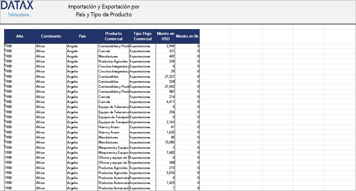
Task: Select the "Tipo Flujo Comercial" column header
Action: (143, 36)
